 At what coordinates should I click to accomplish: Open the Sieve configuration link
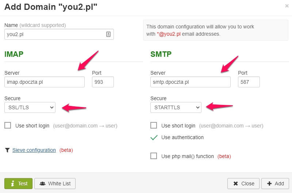34,150
